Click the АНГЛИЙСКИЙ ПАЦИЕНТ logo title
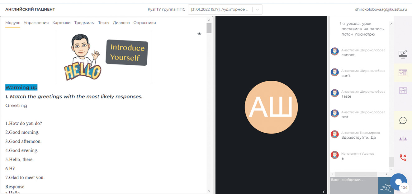412x194 pixels. (30, 10)
